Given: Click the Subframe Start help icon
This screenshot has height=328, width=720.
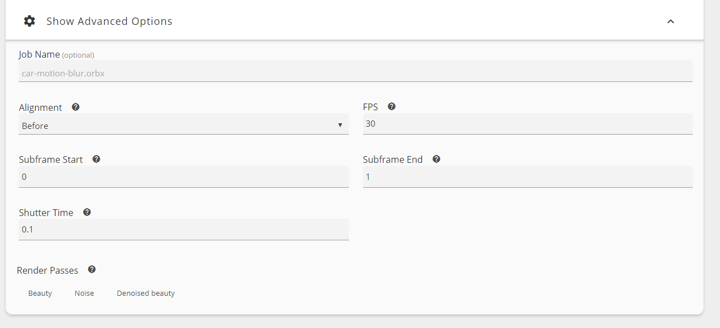Looking at the screenshot, I should tap(96, 159).
